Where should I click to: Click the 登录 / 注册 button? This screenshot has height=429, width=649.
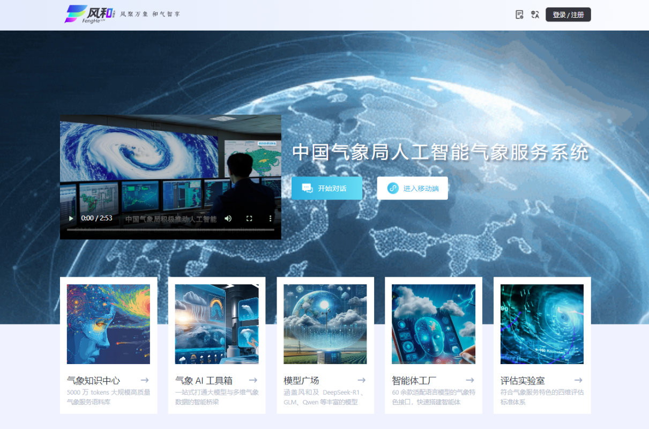(x=568, y=14)
